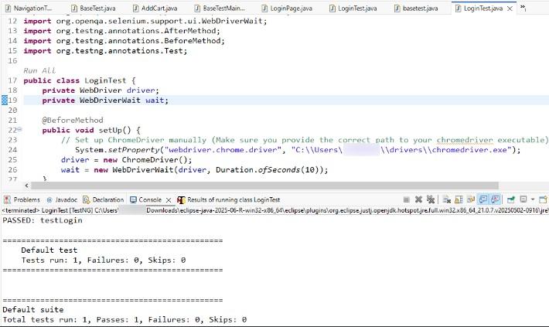Click 'PASSED: testLogin' in Console output
The width and height of the screenshot is (549, 327).
(x=43, y=220)
